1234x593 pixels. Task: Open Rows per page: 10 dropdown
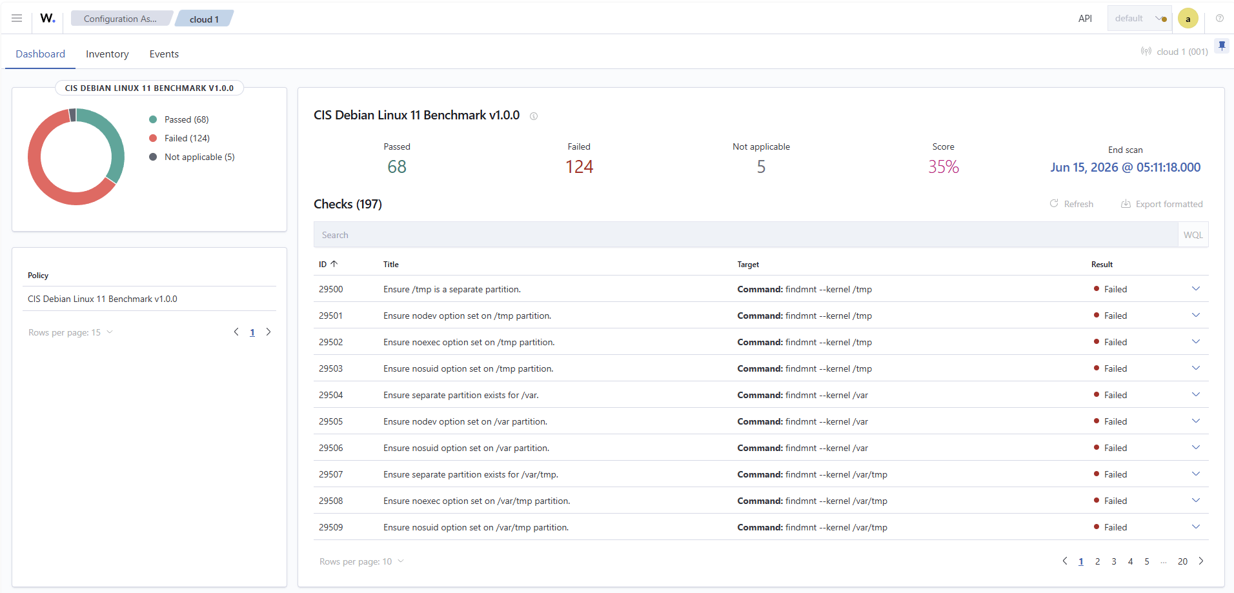click(361, 561)
